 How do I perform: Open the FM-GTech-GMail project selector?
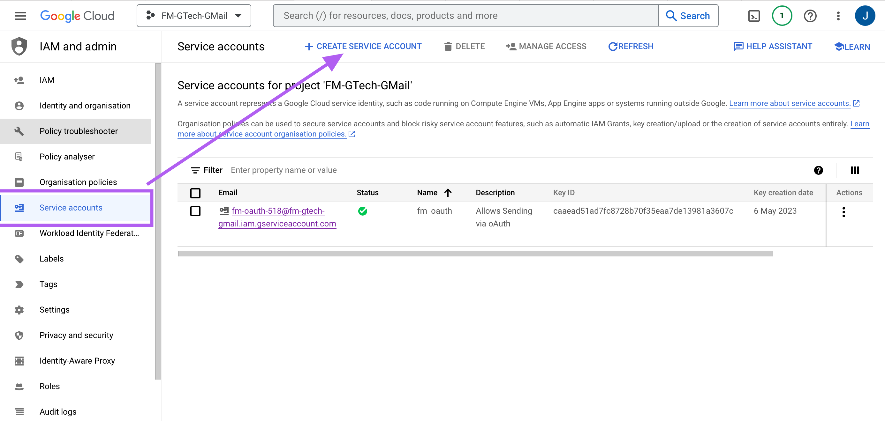pos(194,16)
